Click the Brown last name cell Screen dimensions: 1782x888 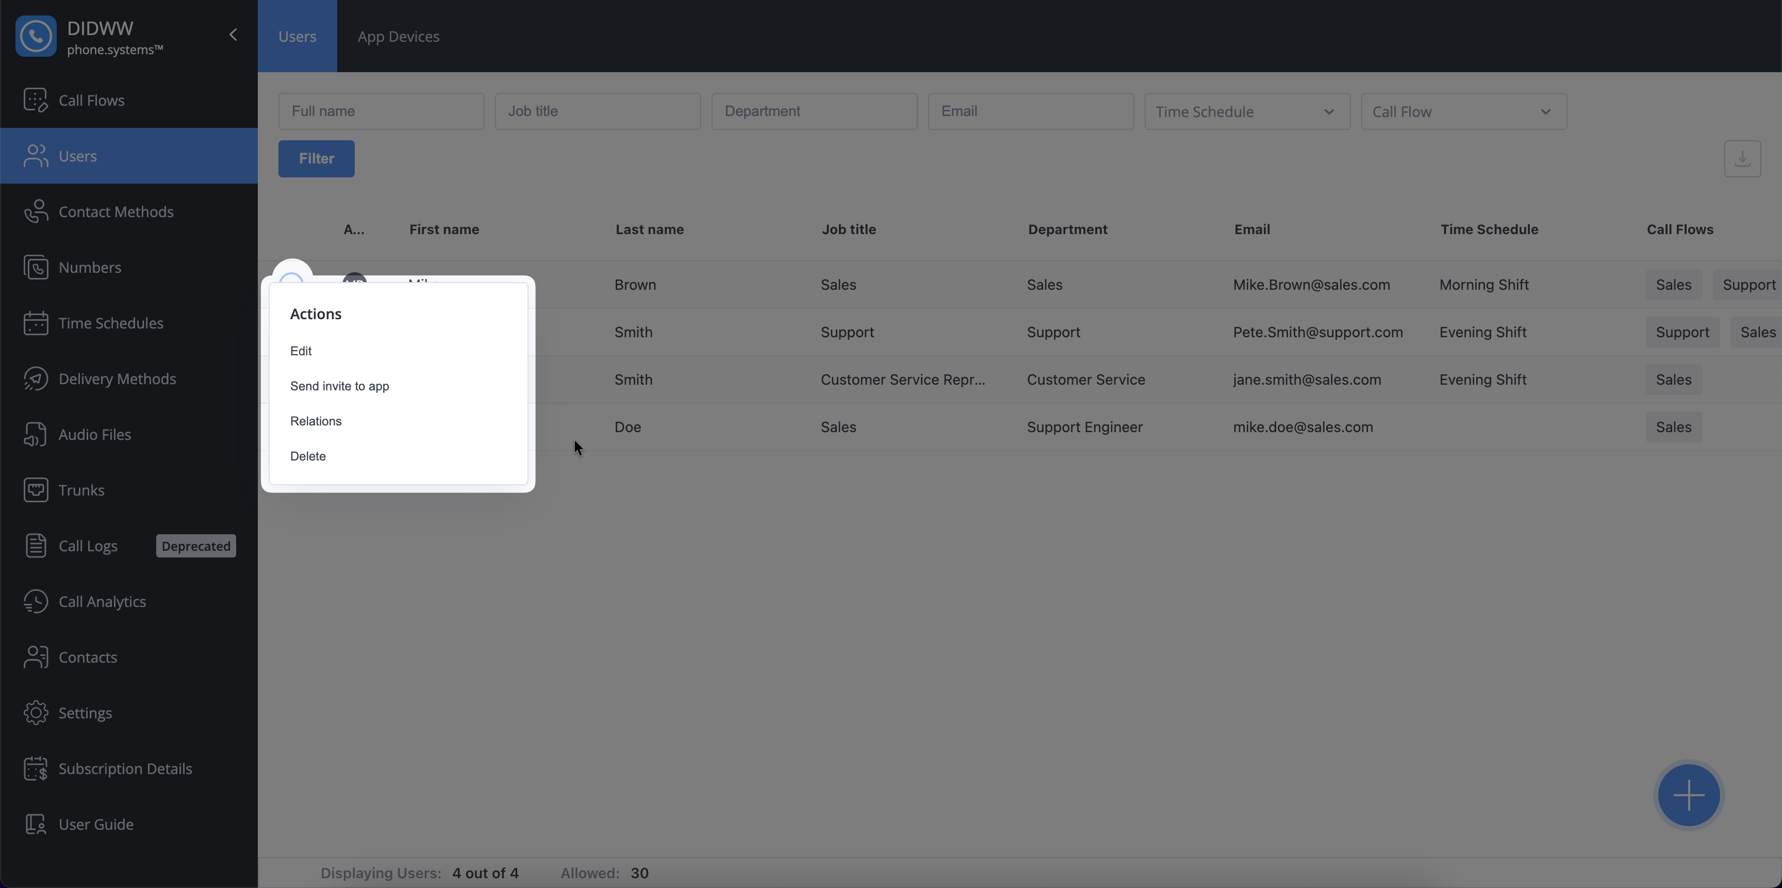[x=635, y=285]
